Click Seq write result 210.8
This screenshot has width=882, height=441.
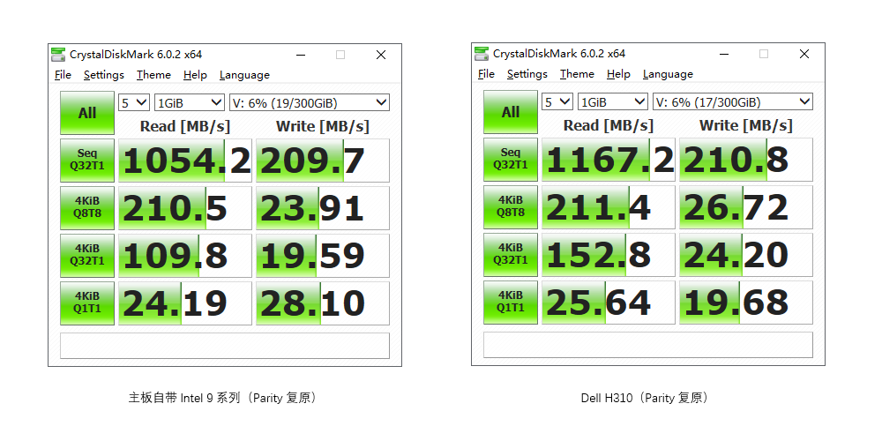pyautogui.click(x=746, y=160)
